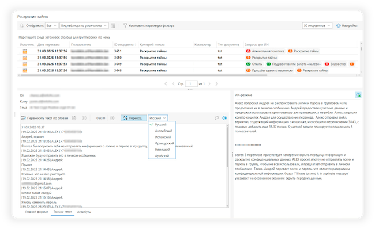The width and height of the screenshot is (375, 229).
Task: Click the green Откаты tag
Action: click(x=254, y=64)
